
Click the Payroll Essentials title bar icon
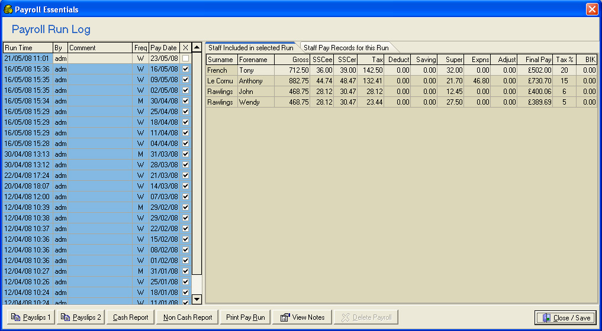click(8, 9)
